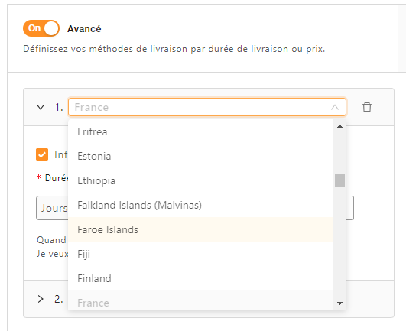This screenshot has height=331, width=406.
Task: Click the dropdown list scrollbar thumb
Action: [x=339, y=180]
